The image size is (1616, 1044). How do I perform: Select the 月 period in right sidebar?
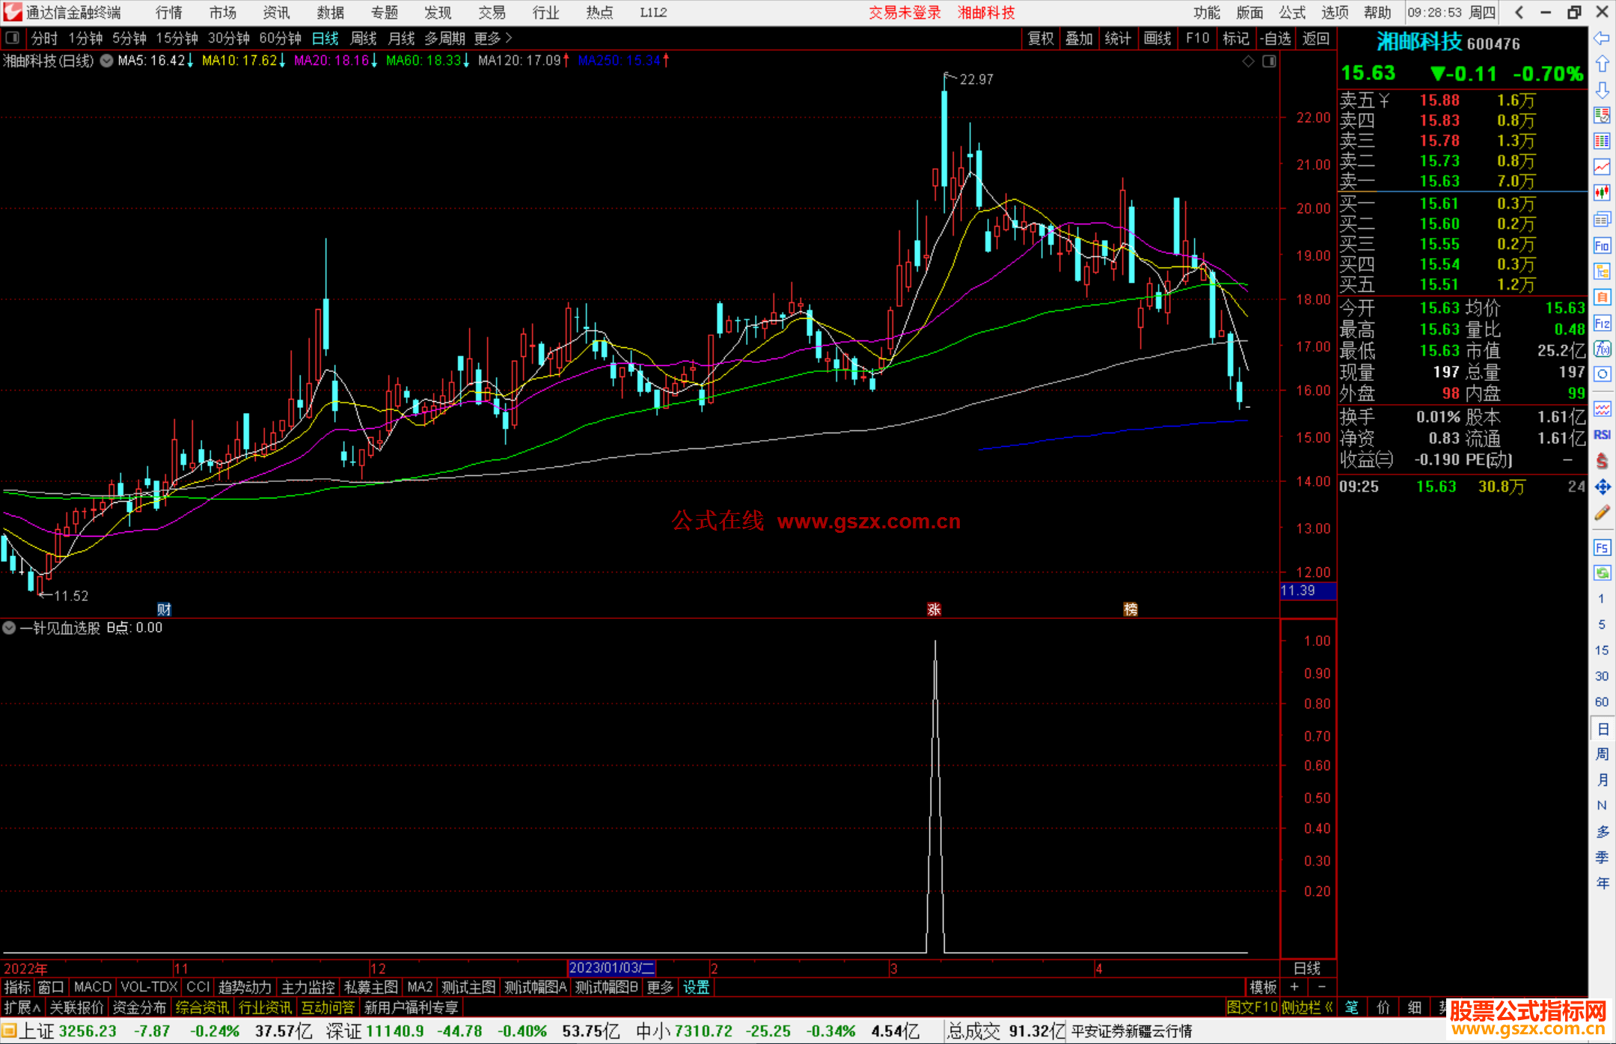coord(1602,780)
